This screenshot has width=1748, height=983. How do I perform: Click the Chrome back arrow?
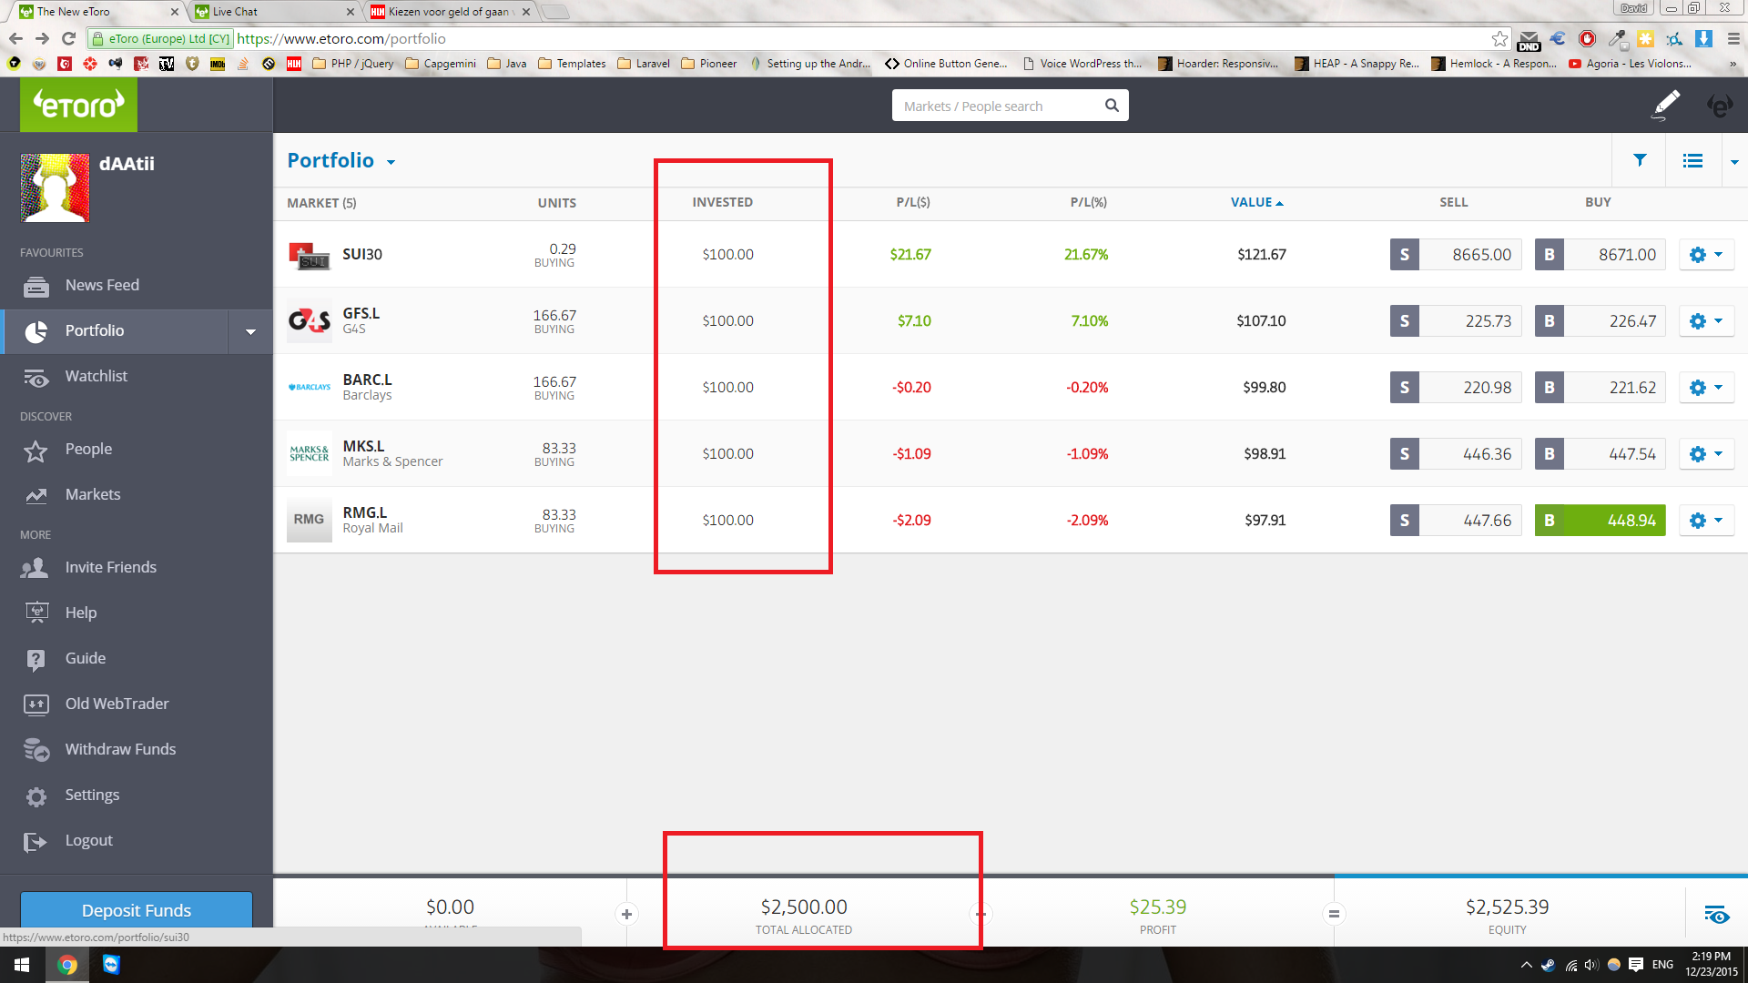[15, 38]
